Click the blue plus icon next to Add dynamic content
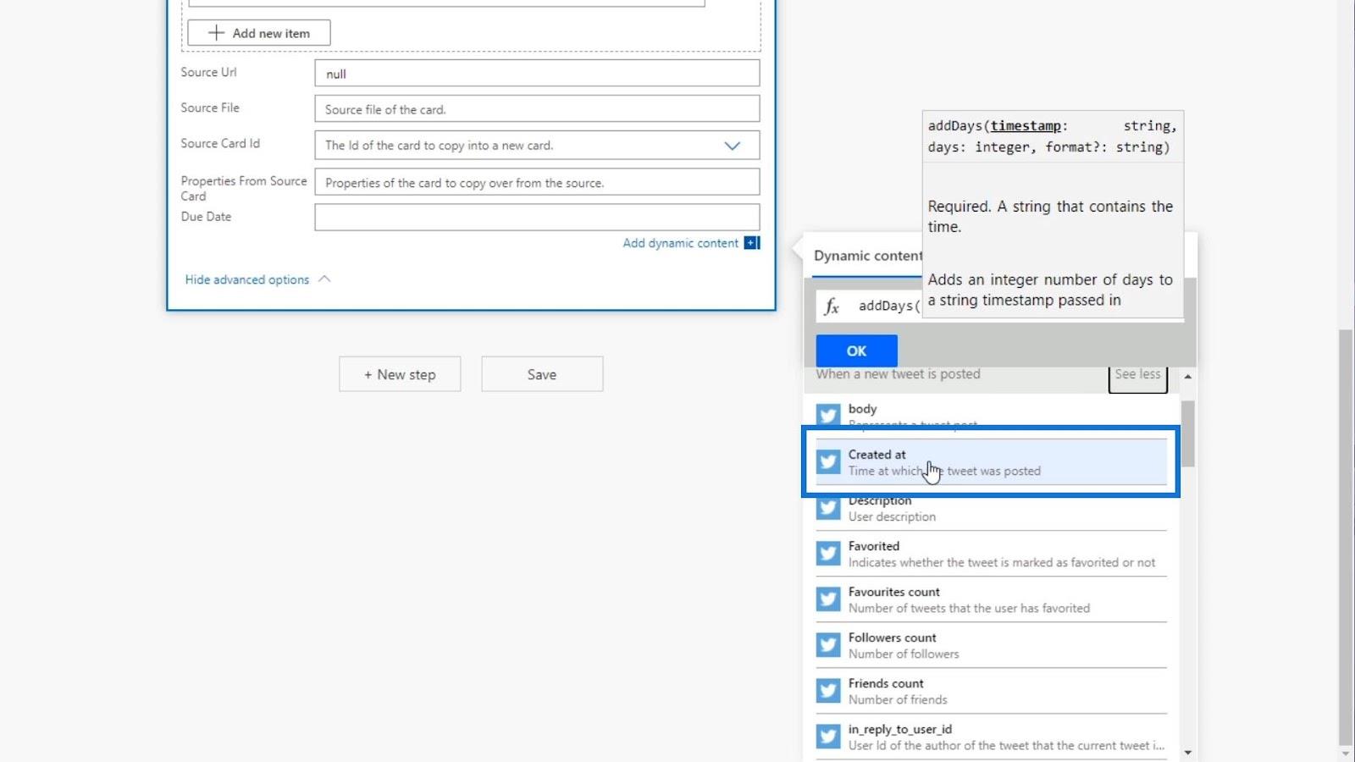1355x762 pixels. click(x=751, y=243)
